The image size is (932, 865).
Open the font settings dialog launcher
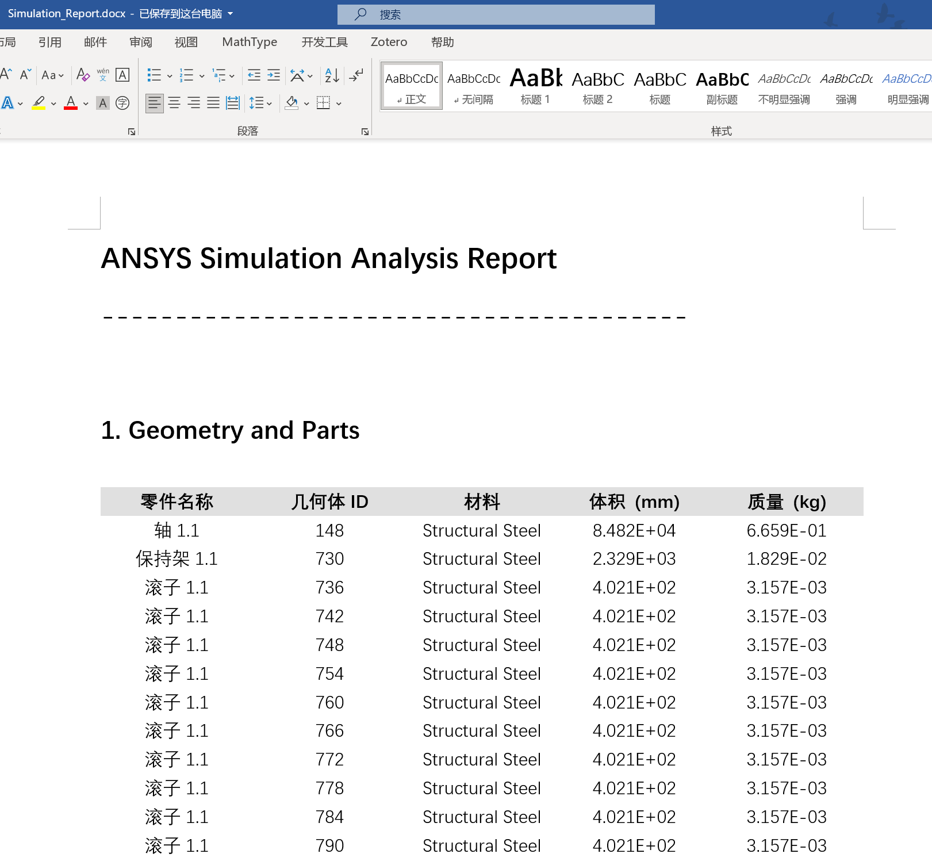[x=132, y=132]
